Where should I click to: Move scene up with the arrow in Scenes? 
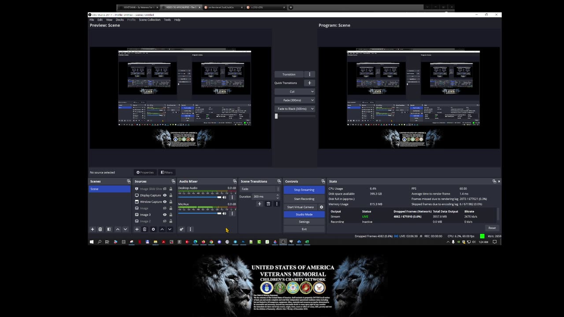tap(118, 229)
